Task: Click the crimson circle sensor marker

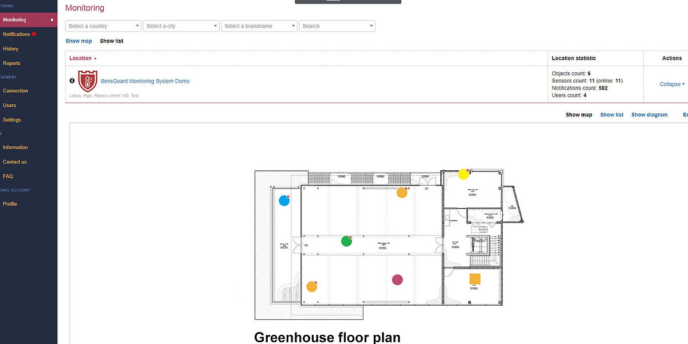Action: tap(397, 280)
